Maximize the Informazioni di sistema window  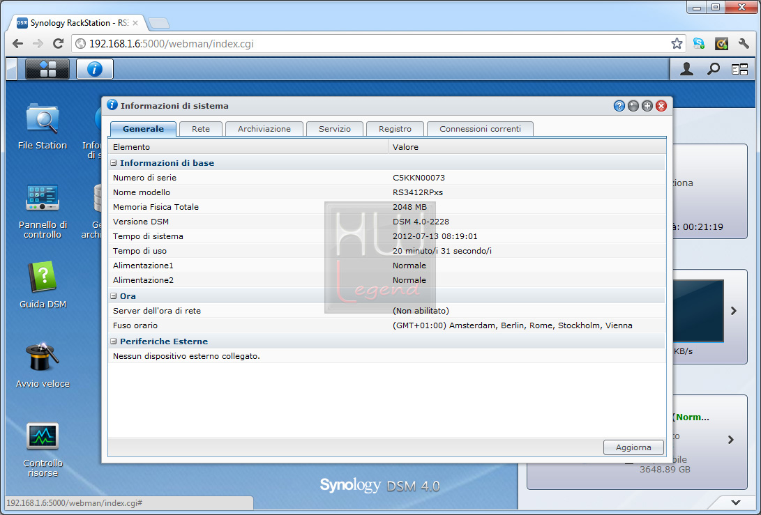pos(647,106)
